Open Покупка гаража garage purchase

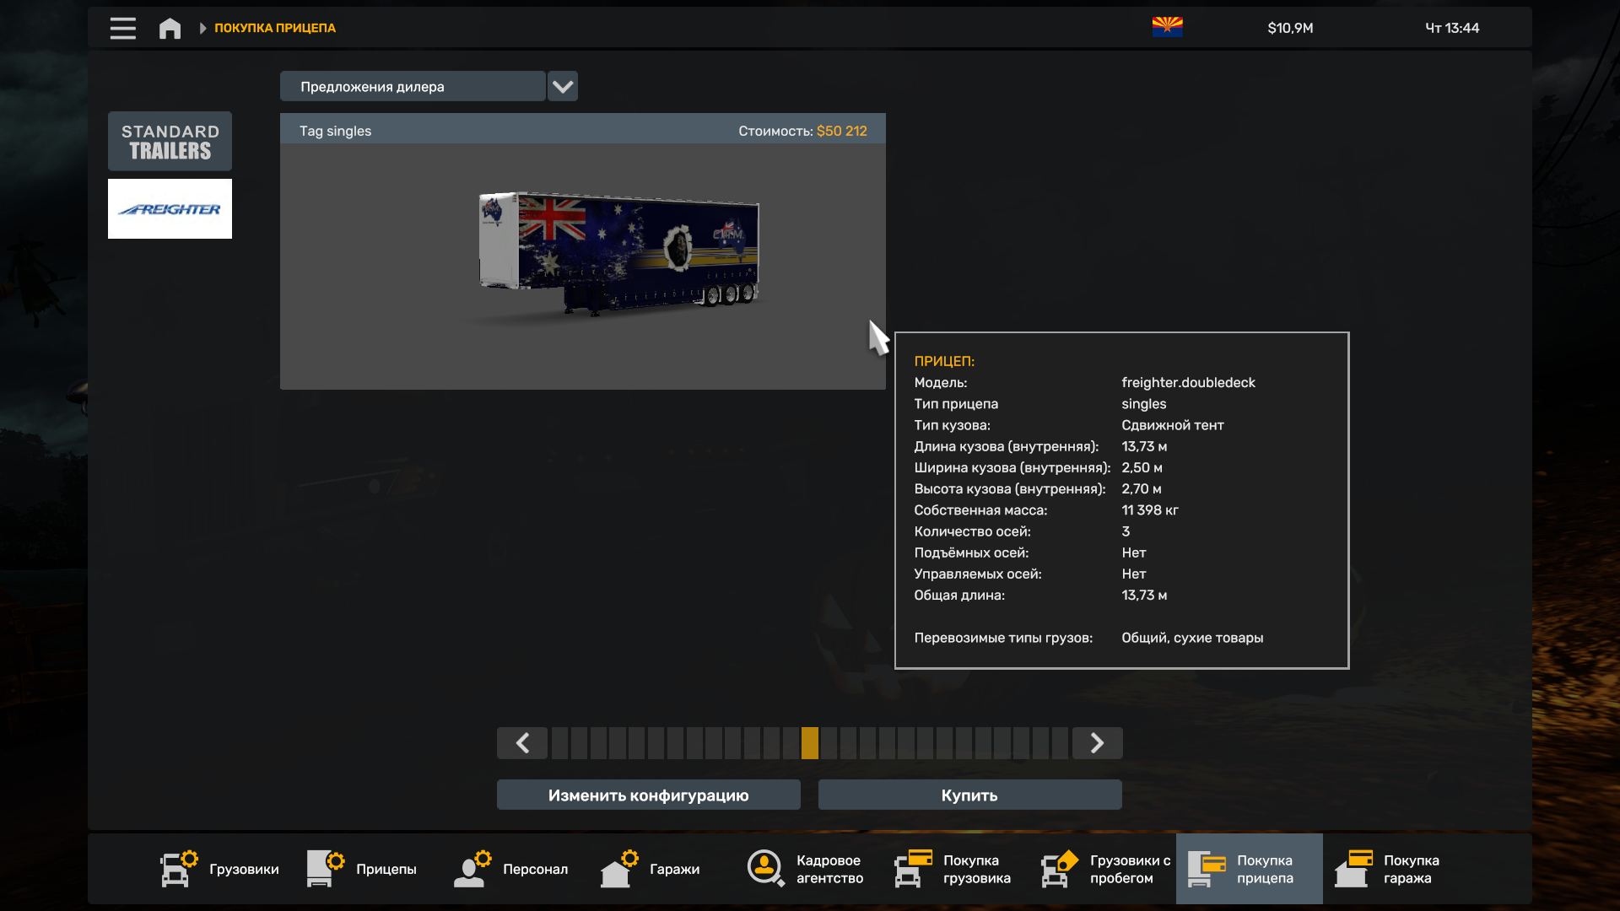click(1388, 869)
